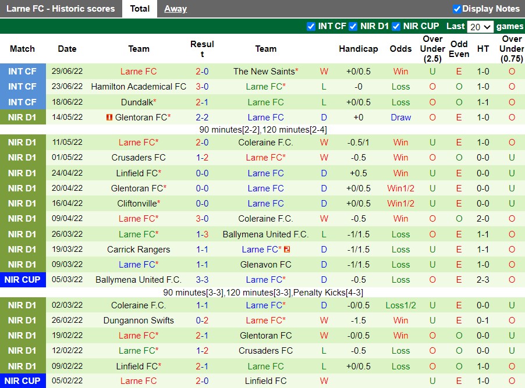Screen dimensions: 525x388
Task: Click the NIR CUP badge on the 05/03 row
Action: coord(23,279)
